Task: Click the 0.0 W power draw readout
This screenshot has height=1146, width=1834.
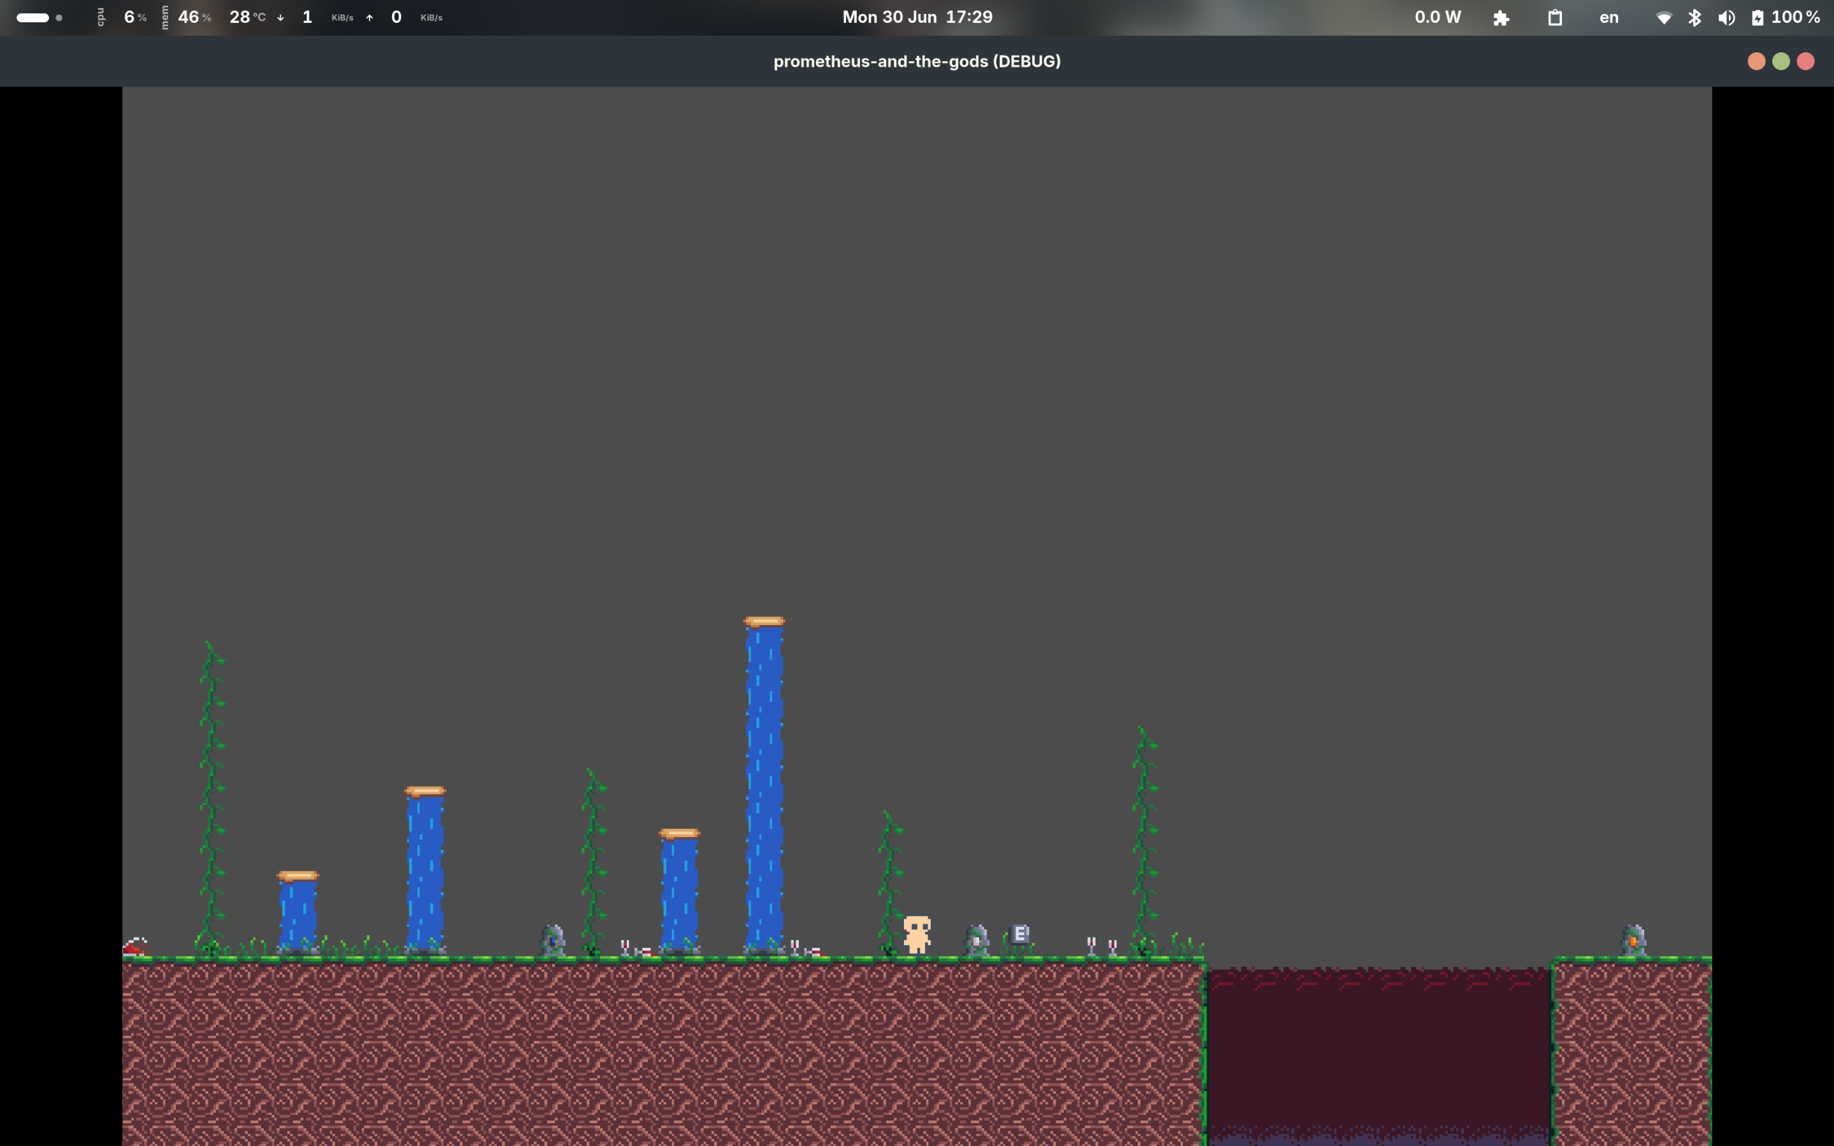Action: click(1438, 17)
